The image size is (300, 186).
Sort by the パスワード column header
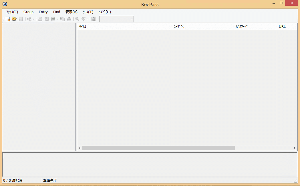coord(255,26)
